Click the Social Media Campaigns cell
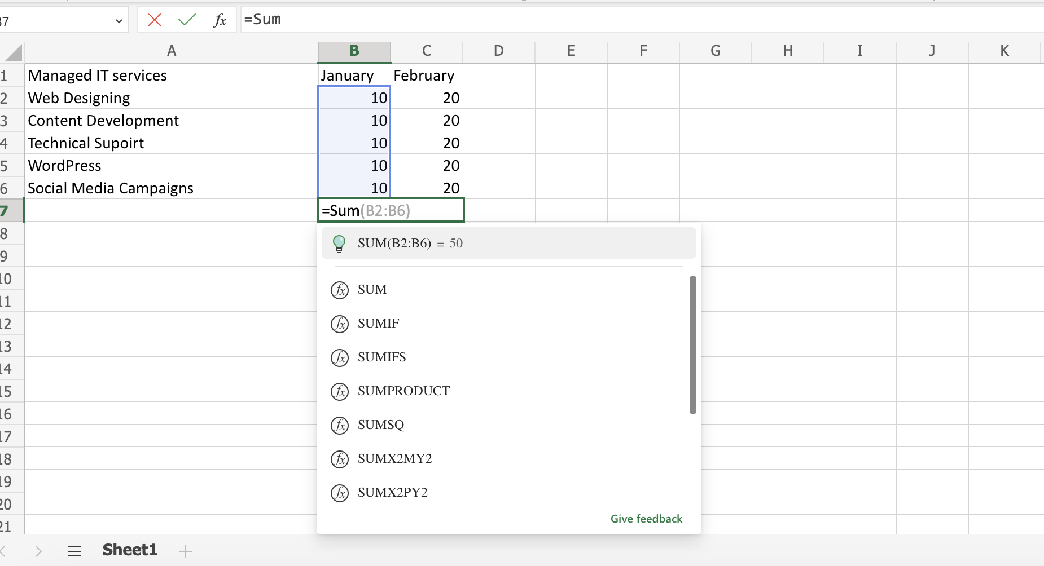 (x=172, y=188)
